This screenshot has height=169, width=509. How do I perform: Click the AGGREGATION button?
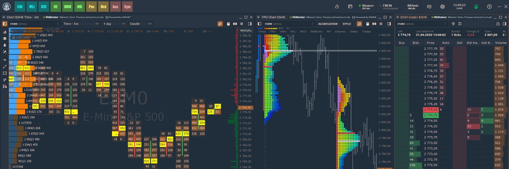click(328, 24)
